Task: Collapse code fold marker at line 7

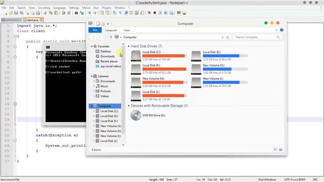Action: 15,57
